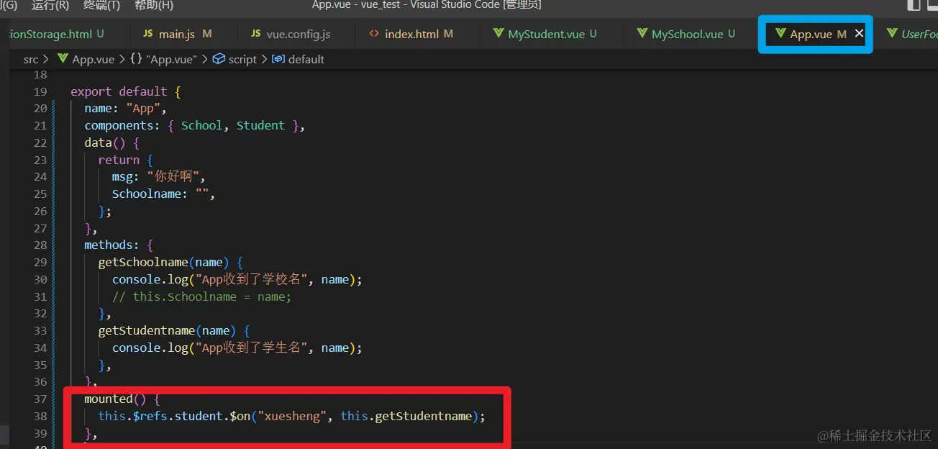The image size is (938, 449).
Task: Click the Vue logo beside App.vue in breadcrumbs
Action: (x=63, y=59)
